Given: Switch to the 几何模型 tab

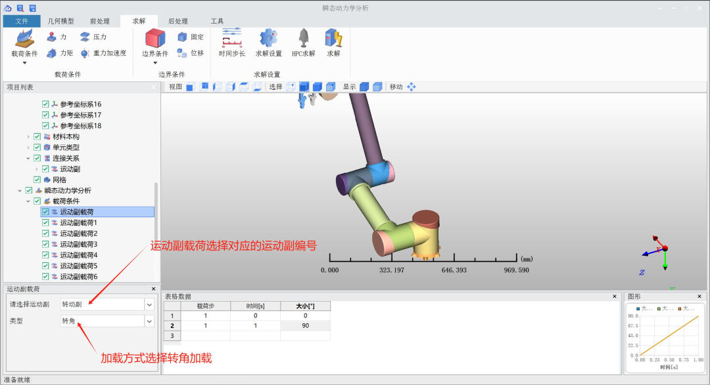Looking at the screenshot, I should tap(60, 21).
